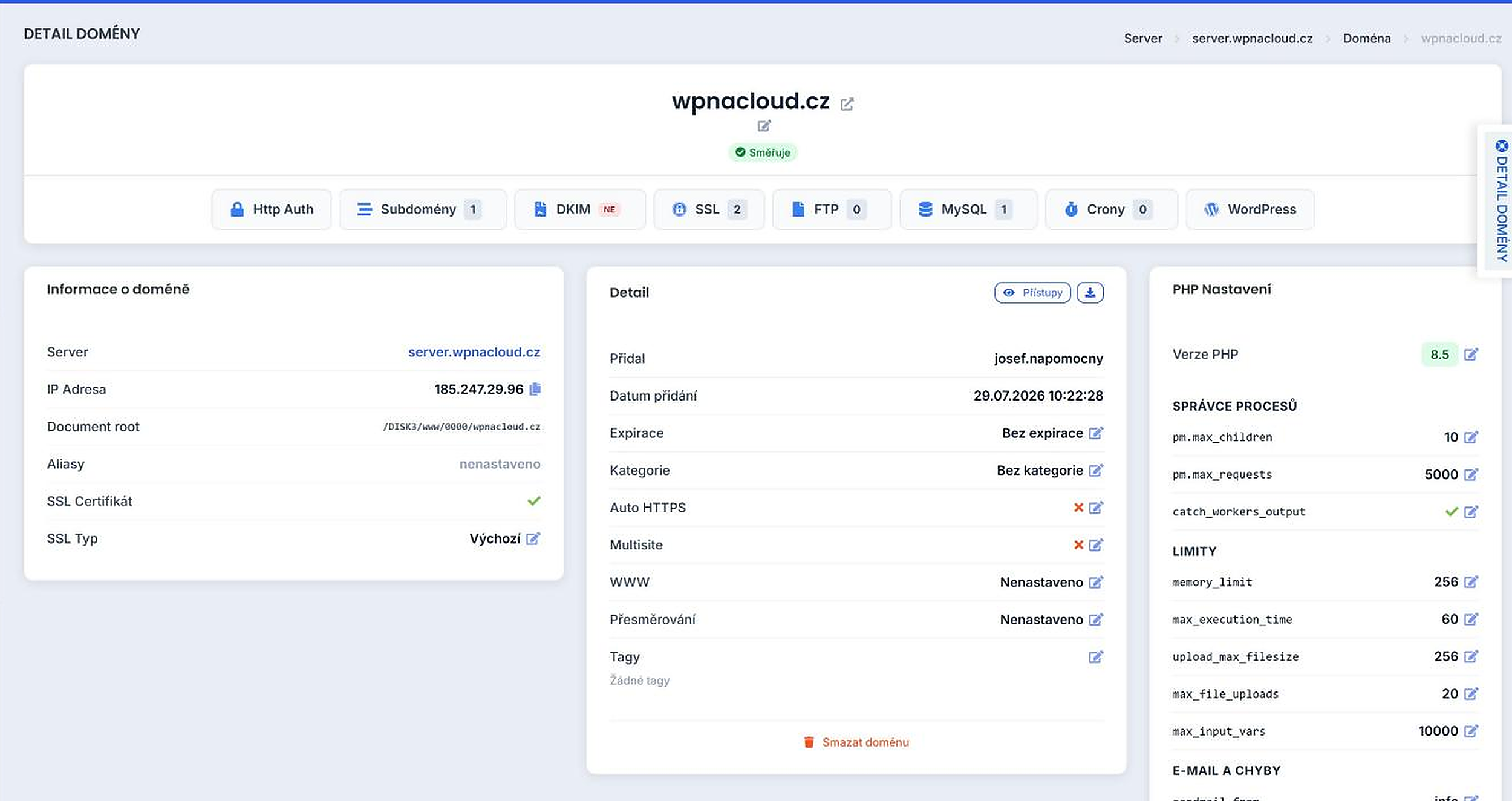Edit the WWW setting
Viewport: 1512px width, 801px height.
click(x=1096, y=582)
